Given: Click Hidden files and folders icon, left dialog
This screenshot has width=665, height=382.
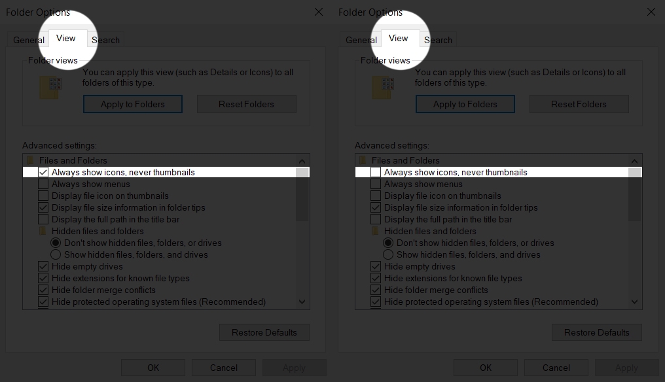Looking at the screenshot, I should 43,231.
